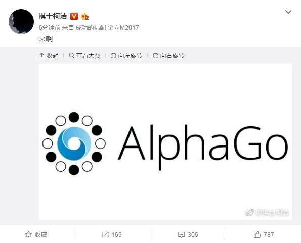
Task: Open the 成功的标配 金立M2017 source link
Action: [x=107, y=28]
